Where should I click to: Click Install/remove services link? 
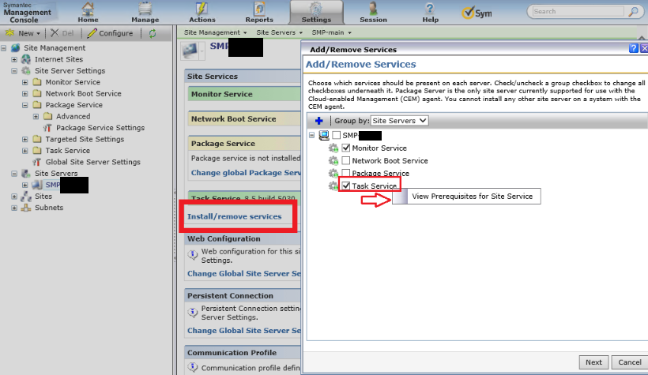coord(235,216)
